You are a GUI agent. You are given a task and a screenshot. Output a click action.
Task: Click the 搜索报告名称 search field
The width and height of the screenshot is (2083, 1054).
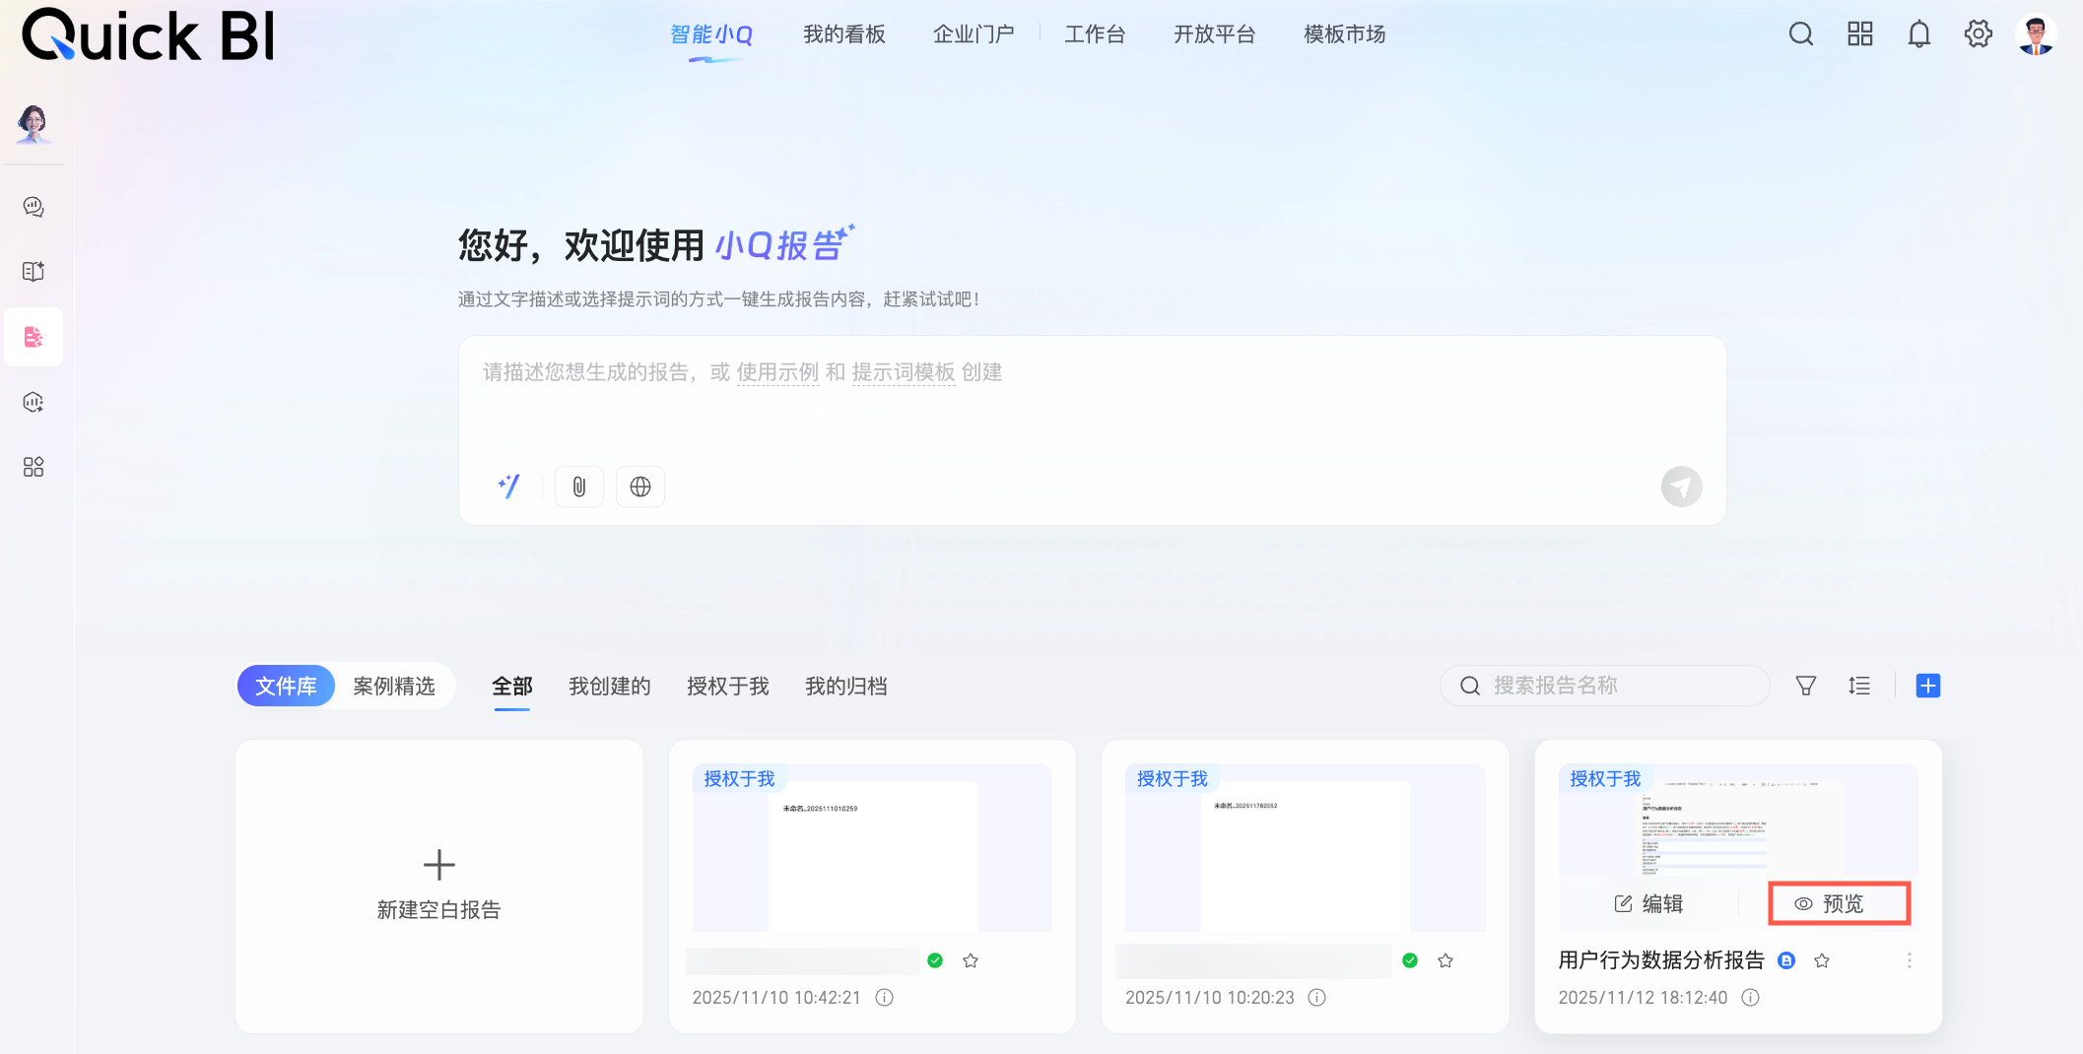(x=1605, y=686)
